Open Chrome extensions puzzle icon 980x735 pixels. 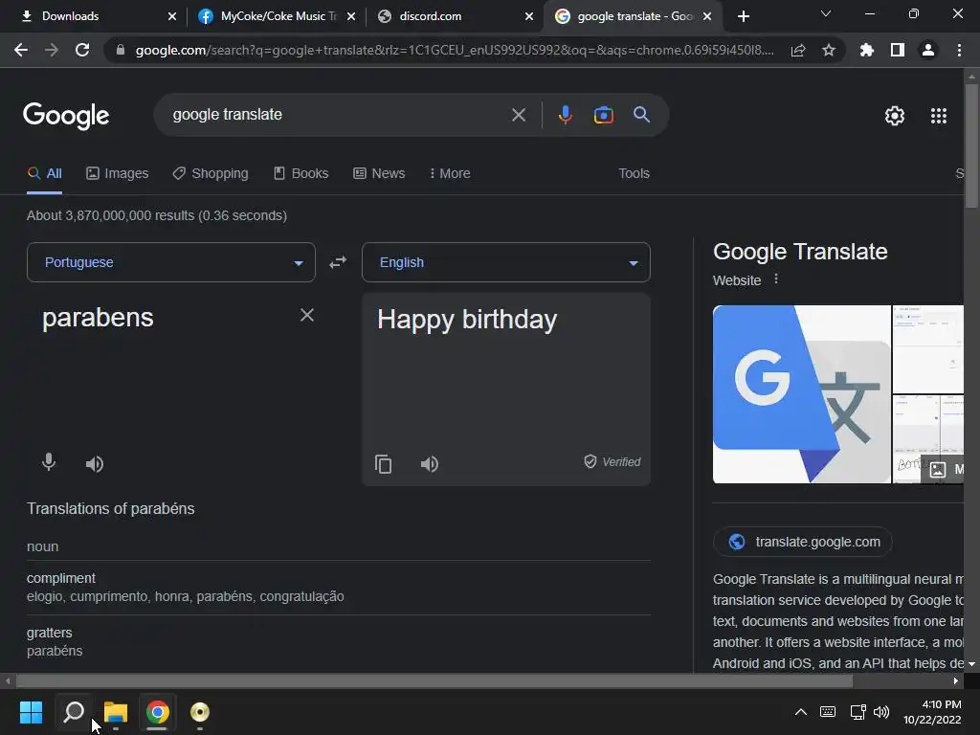point(867,50)
